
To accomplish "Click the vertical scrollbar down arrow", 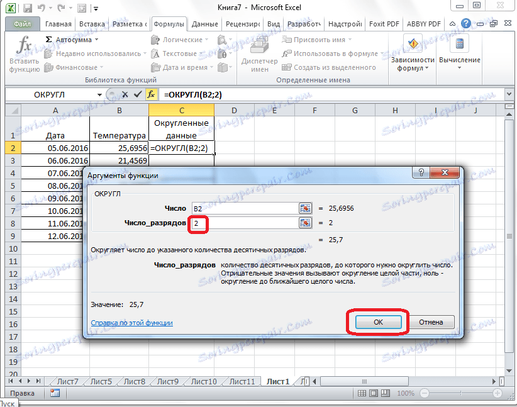I will (509, 372).
